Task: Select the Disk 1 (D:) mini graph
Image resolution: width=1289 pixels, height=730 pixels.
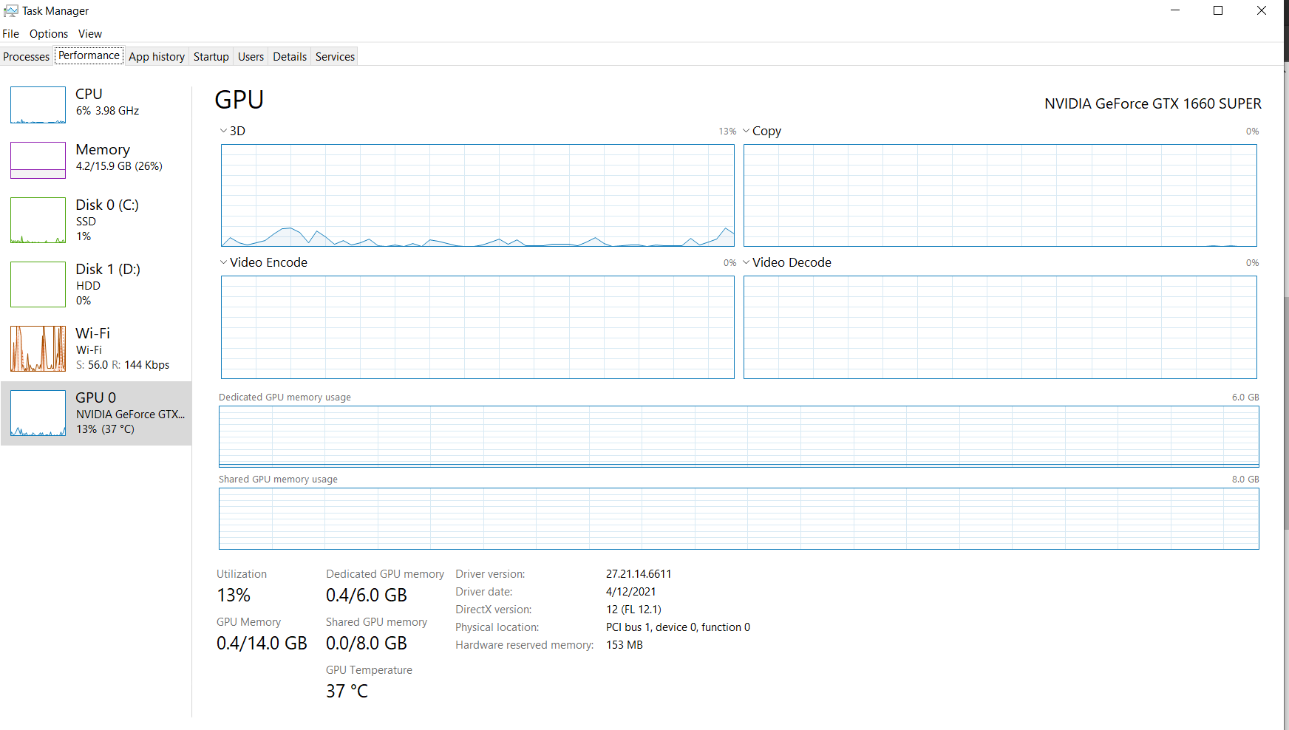Action: pos(38,284)
